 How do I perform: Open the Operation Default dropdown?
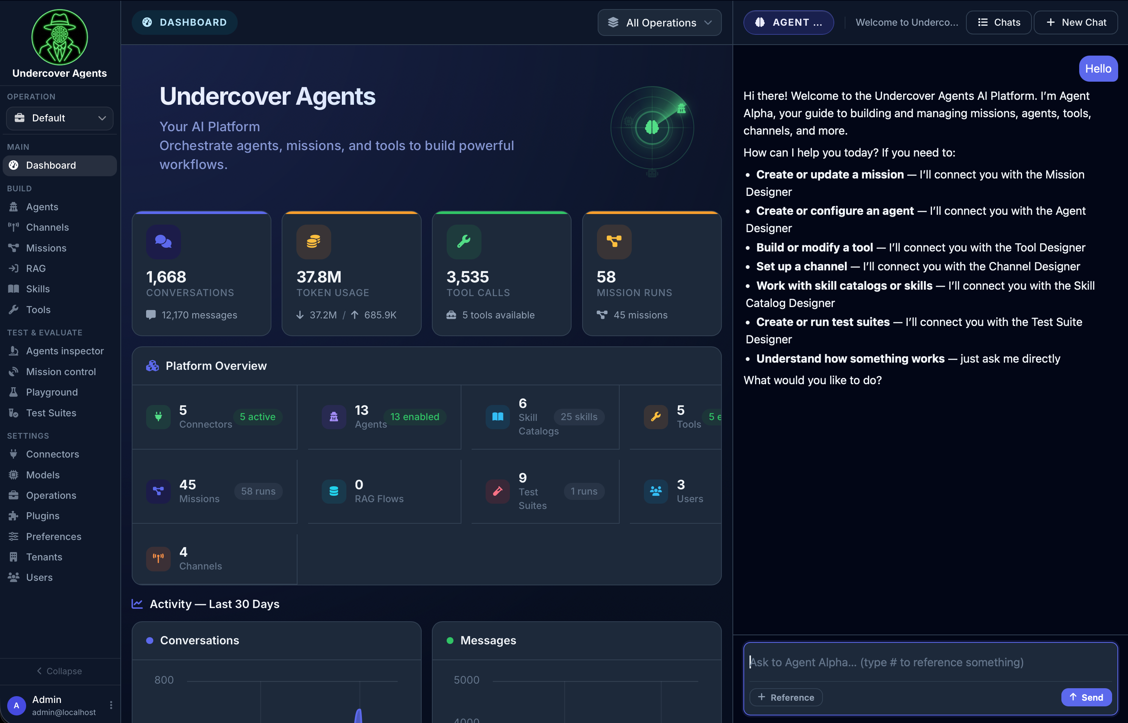60,118
